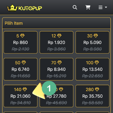This screenshot has height=113, width=113.
Task: Select the 280 diamonds Rp 35.750 package
Action: 92,96
